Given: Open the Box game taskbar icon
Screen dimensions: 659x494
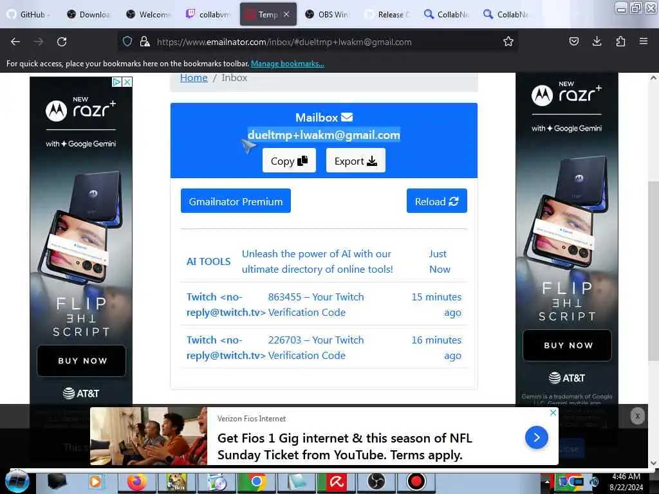Looking at the screenshot, I should pyautogui.click(x=177, y=482).
